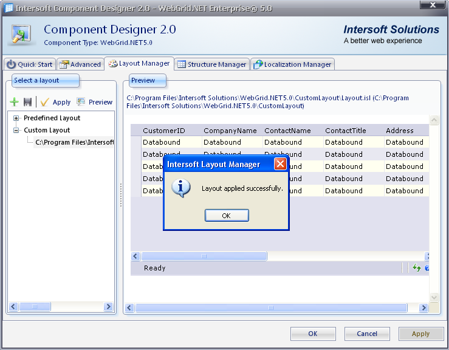Click the Preview panel header
This screenshot has height=350, width=449.
147,80
